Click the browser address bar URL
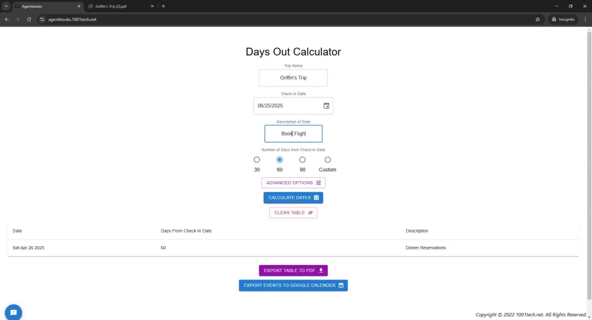Viewport: 592px width, 320px height. (x=72, y=19)
